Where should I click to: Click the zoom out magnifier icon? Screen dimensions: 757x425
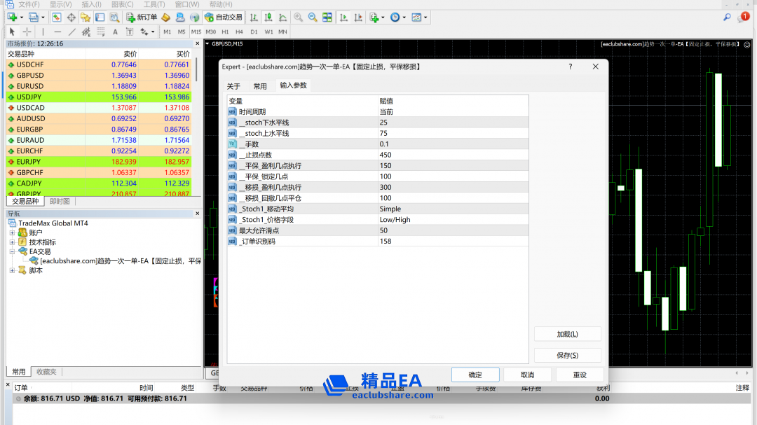click(313, 17)
